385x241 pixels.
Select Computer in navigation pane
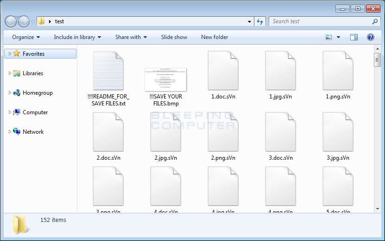tap(35, 112)
